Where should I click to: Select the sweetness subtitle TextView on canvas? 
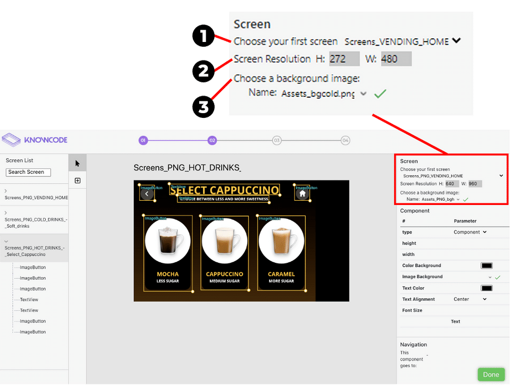[224, 199]
